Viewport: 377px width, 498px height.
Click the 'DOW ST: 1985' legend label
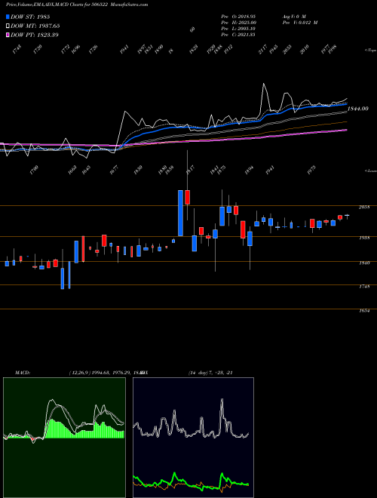point(30,17)
